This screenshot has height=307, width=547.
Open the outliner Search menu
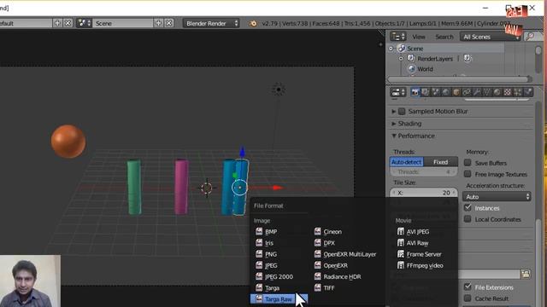(x=444, y=37)
